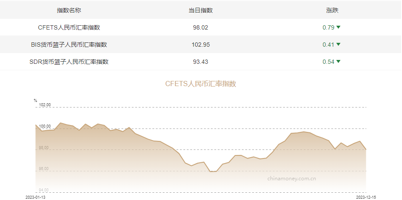The height and width of the screenshot is (200, 402).
Task: Click the 102.00 y-axis label
Action: (45, 105)
